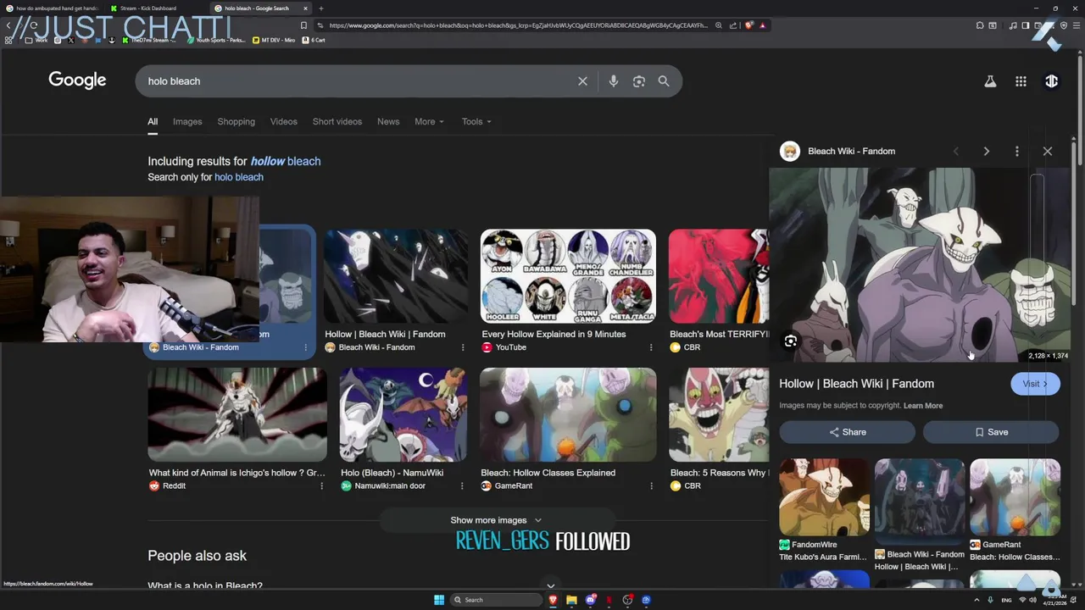Click the browser address bar URL
Viewport: 1085px width, 610px height.
click(x=518, y=25)
